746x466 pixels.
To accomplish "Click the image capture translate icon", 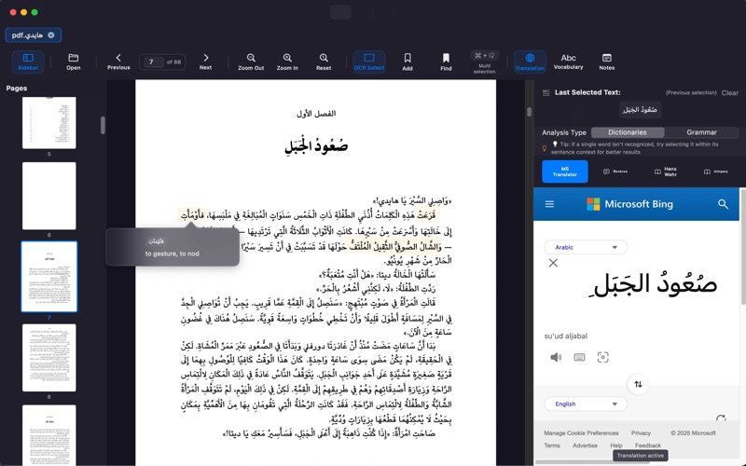I will coord(602,357).
